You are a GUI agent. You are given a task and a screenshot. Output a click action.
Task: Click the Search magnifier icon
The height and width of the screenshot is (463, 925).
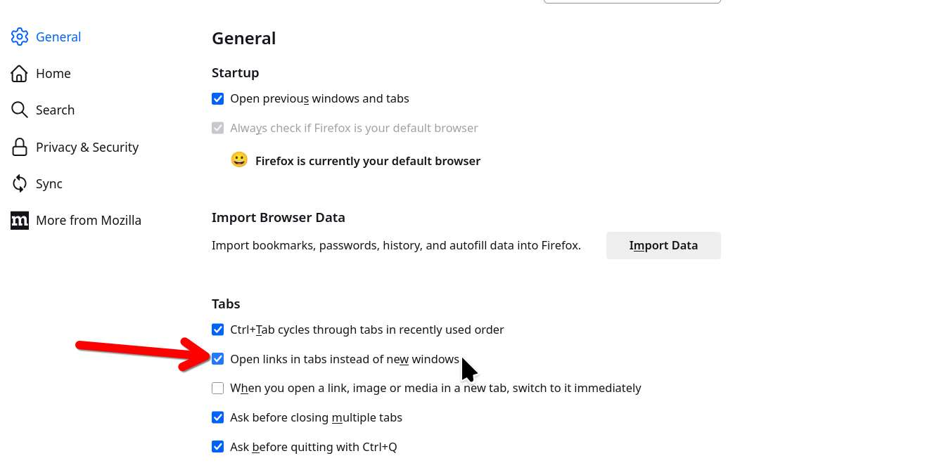(x=20, y=110)
